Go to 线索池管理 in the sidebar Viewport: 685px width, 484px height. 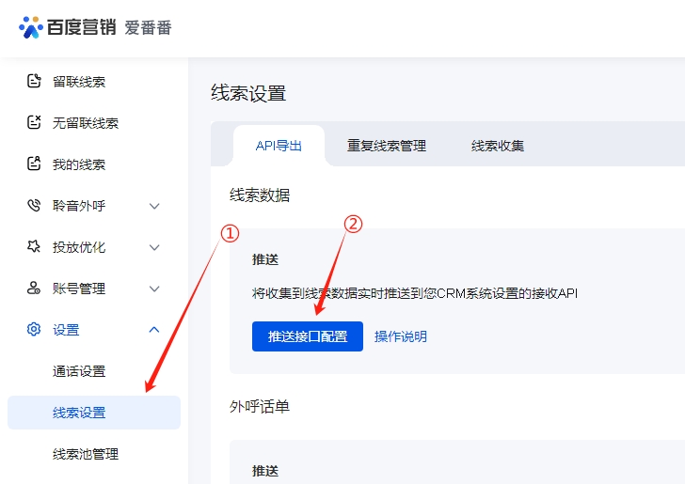(86, 454)
